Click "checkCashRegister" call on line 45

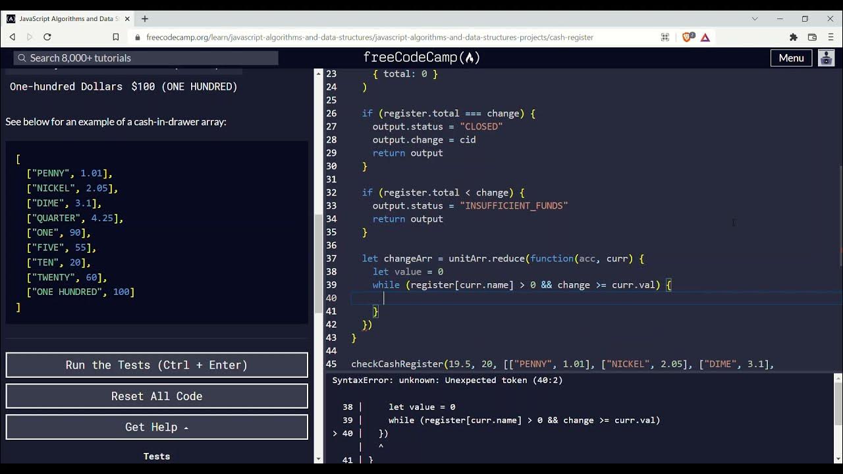tap(397, 364)
